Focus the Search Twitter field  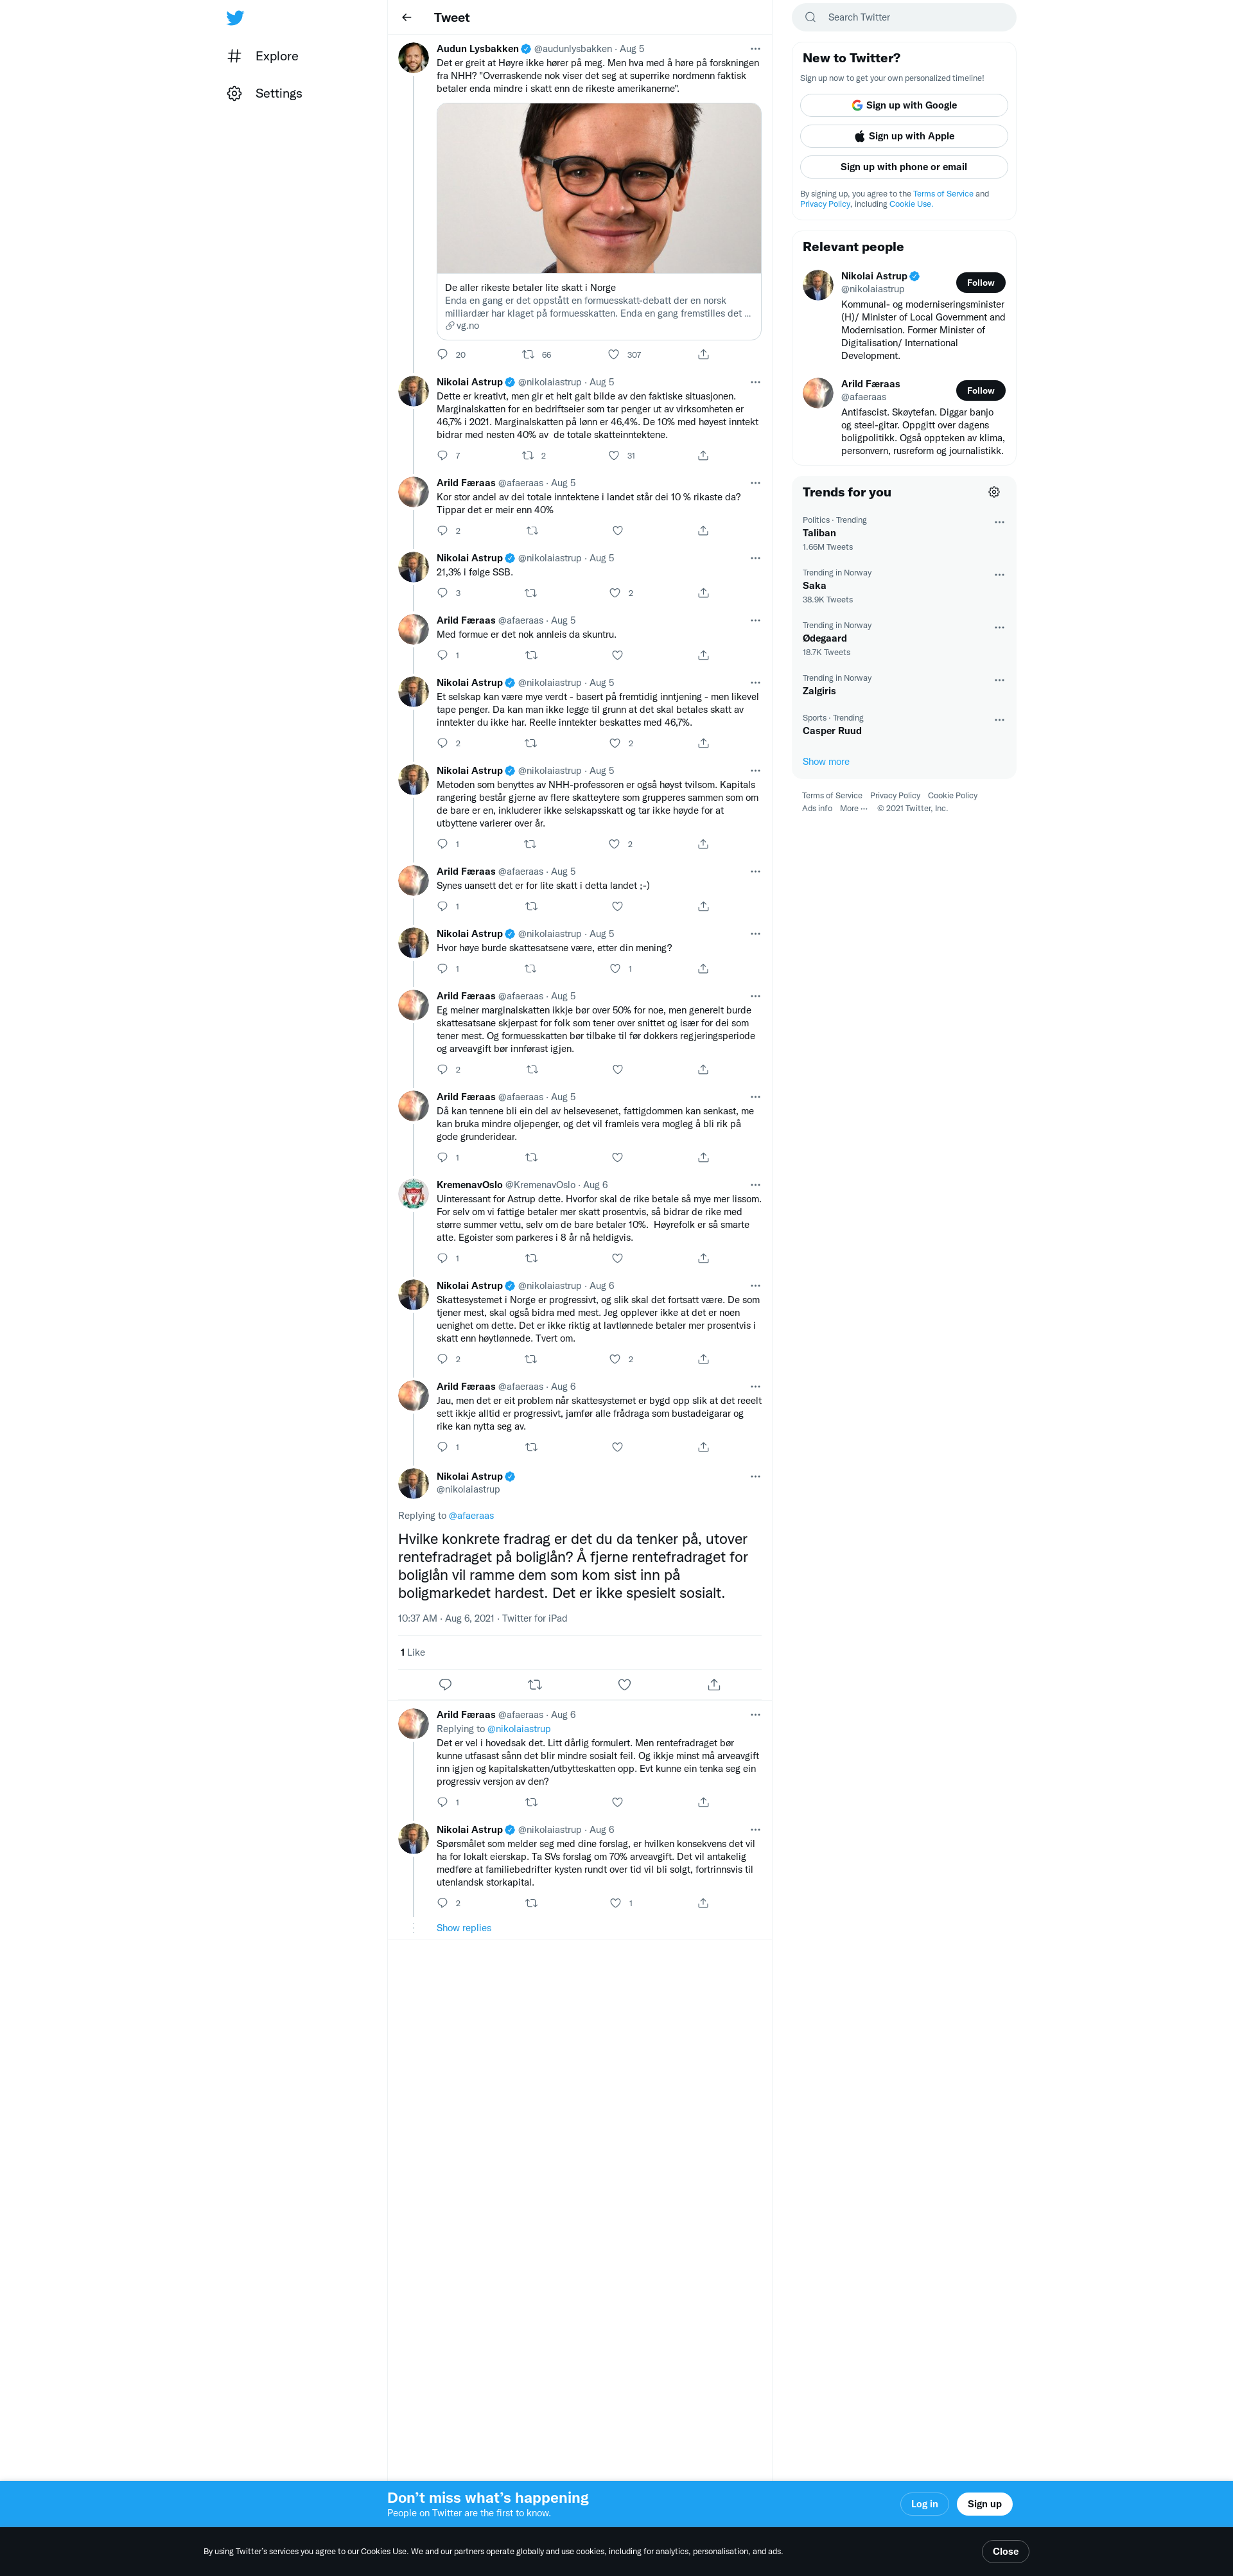point(904,17)
